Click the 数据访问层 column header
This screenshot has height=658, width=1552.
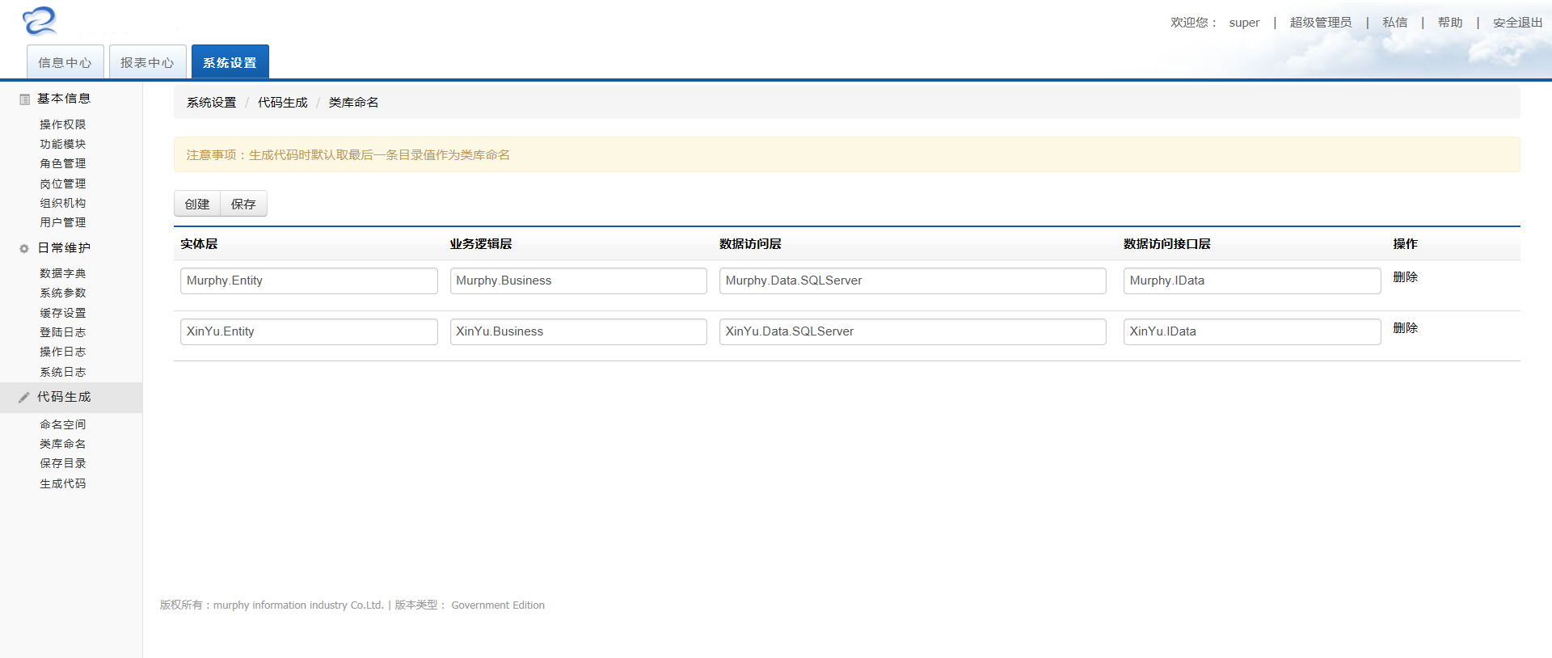(x=750, y=244)
